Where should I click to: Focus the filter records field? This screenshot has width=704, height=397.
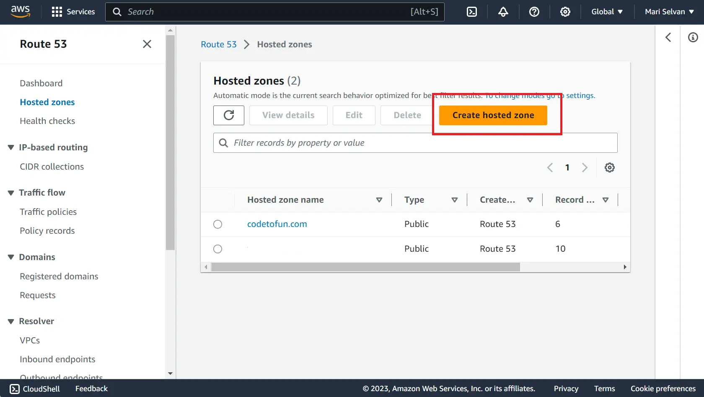tap(415, 143)
